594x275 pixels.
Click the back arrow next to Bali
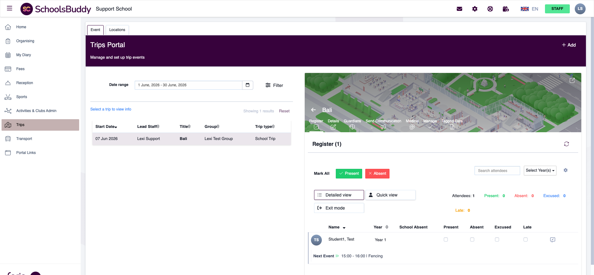coord(313,110)
